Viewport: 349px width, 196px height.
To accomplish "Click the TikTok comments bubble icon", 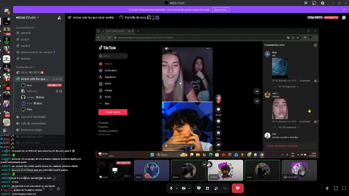I will [218, 121].
